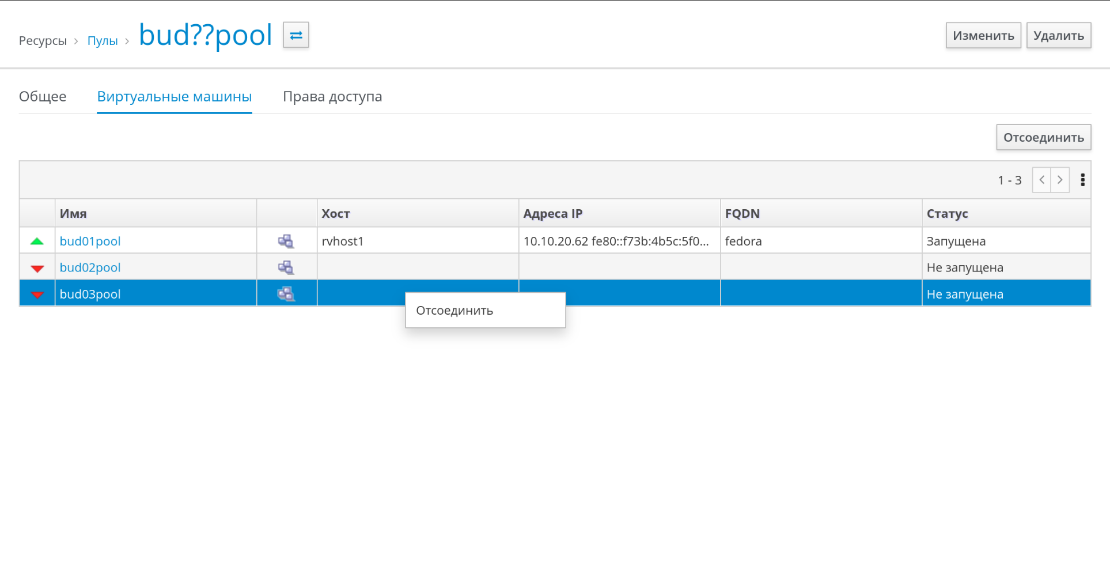1110x570 pixels.
Task: Navigate to Пулы in the breadcrumb
Action: click(x=103, y=41)
